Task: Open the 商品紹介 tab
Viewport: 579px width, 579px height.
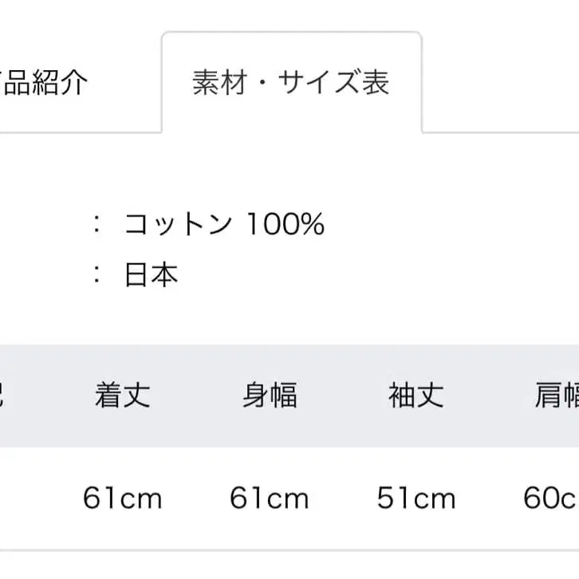Action: tap(44, 83)
